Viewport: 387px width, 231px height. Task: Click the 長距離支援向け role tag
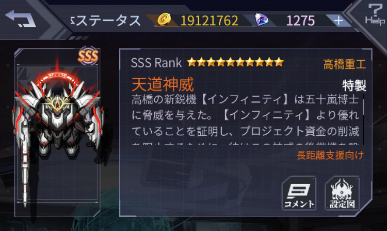tap(330, 155)
